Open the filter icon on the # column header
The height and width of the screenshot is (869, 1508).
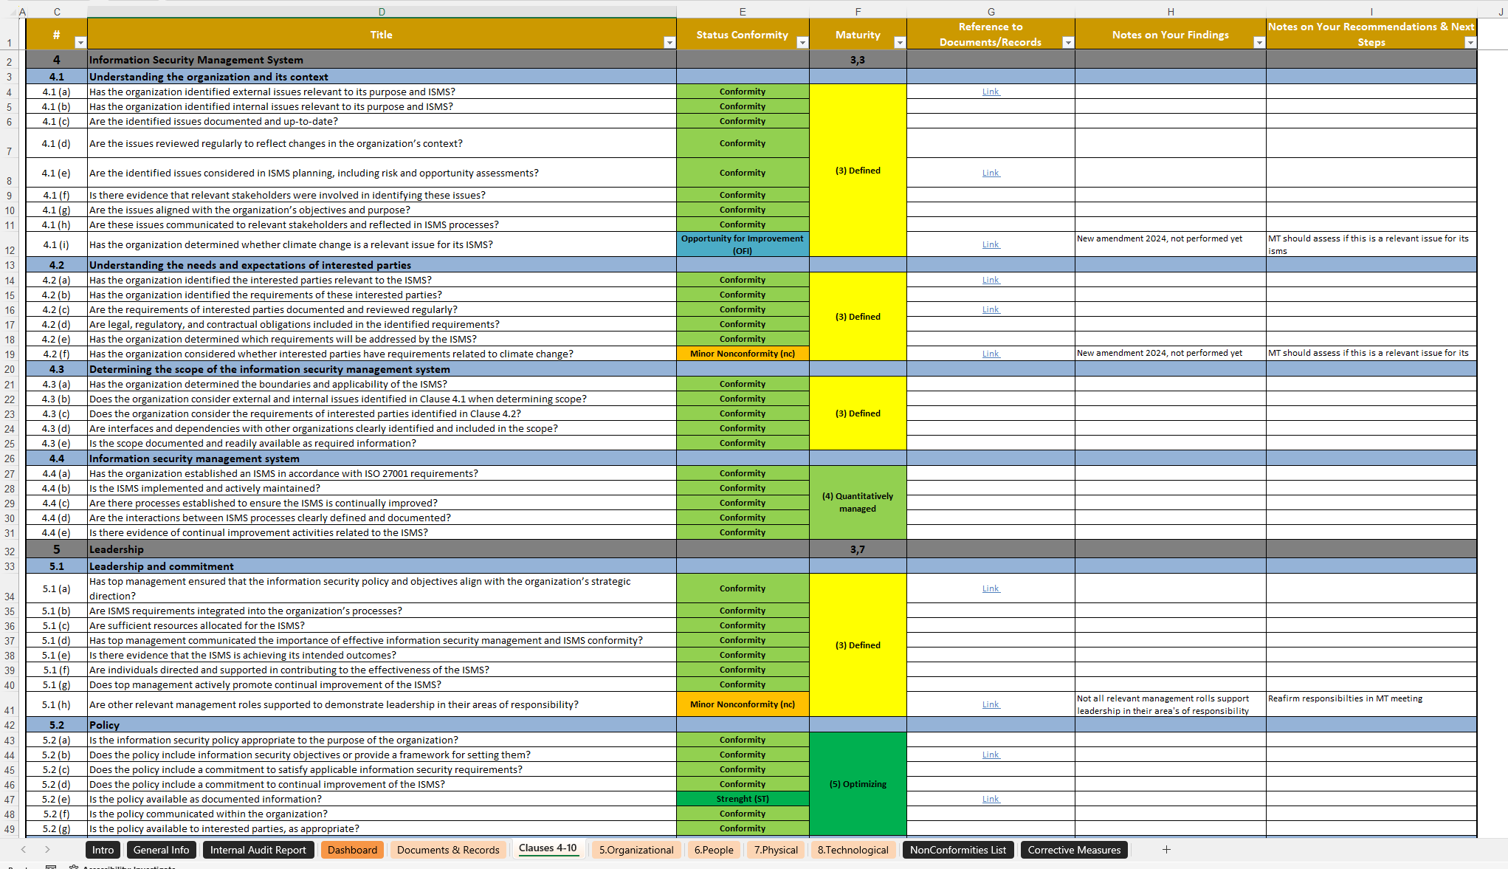click(x=80, y=43)
